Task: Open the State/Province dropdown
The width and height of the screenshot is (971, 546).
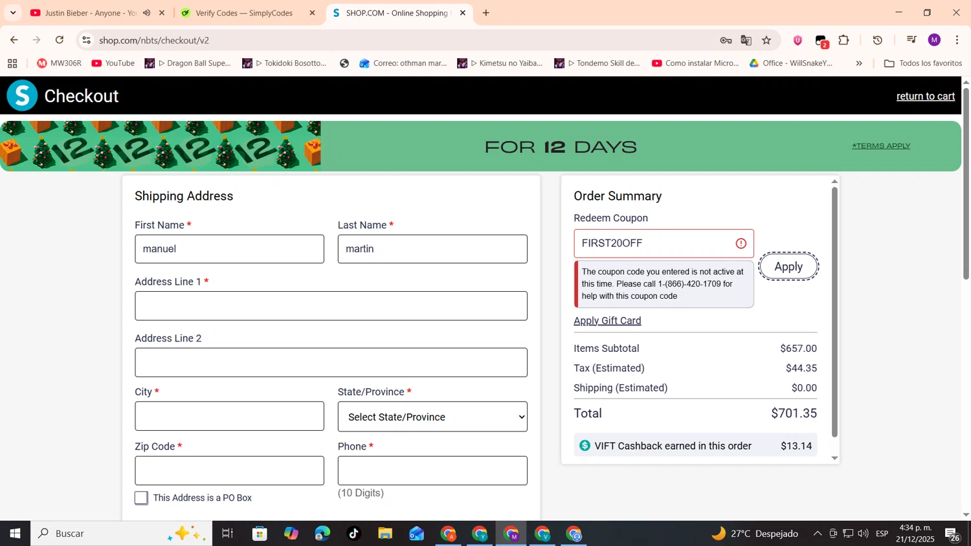Action: point(432,417)
